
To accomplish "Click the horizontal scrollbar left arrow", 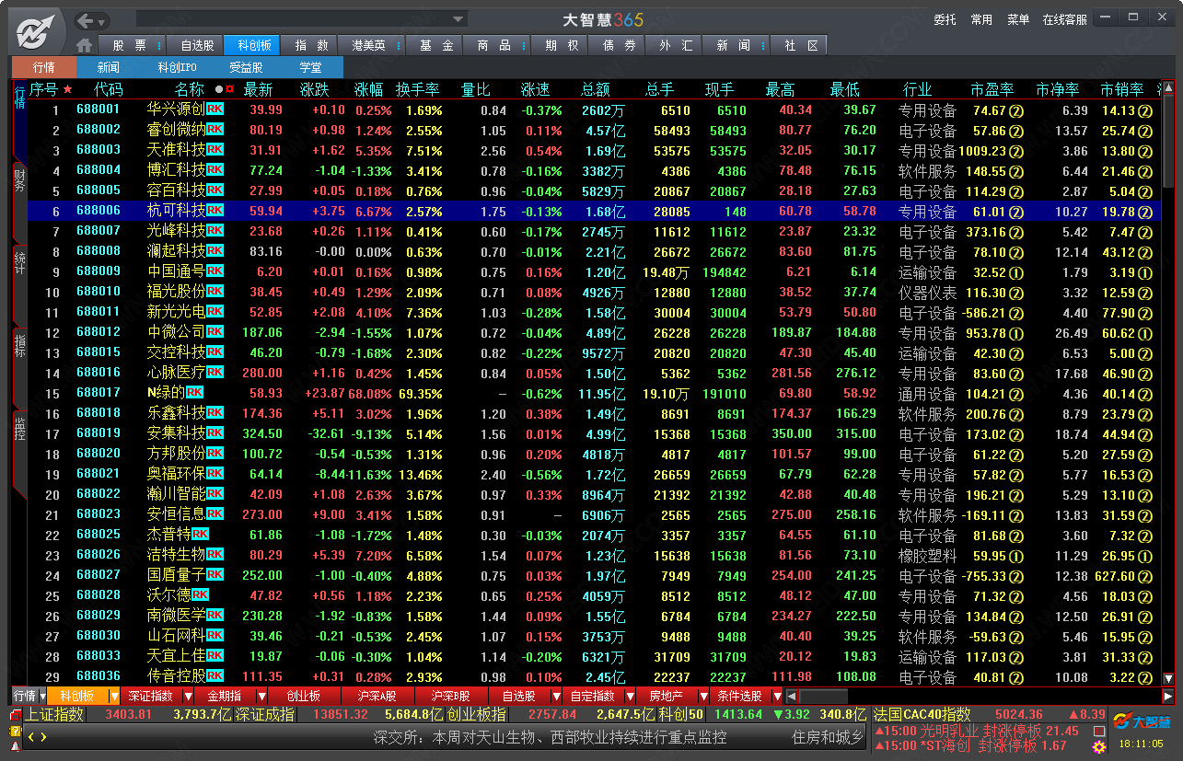I will click(792, 697).
